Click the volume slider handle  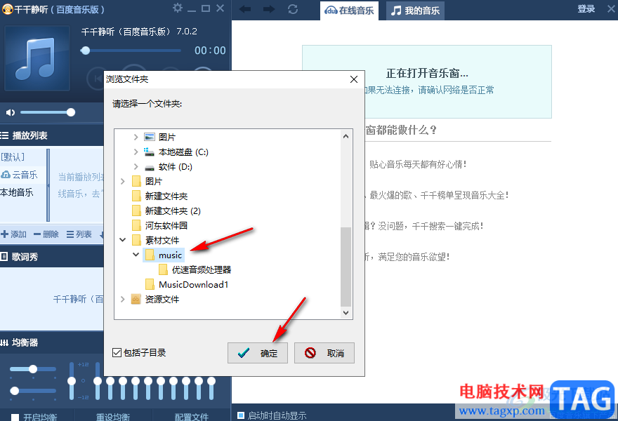[x=70, y=113]
